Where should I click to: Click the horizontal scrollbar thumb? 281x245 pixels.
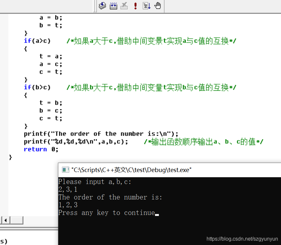[x=17, y=220]
